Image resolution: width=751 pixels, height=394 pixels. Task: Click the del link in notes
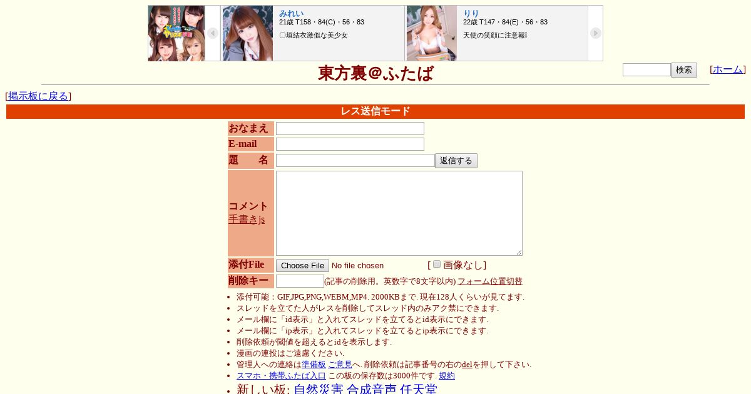coord(467,365)
